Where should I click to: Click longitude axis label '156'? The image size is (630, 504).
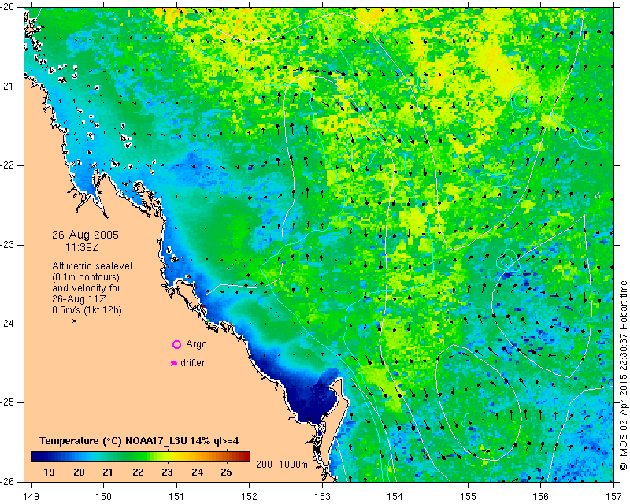tap(541, 497)
